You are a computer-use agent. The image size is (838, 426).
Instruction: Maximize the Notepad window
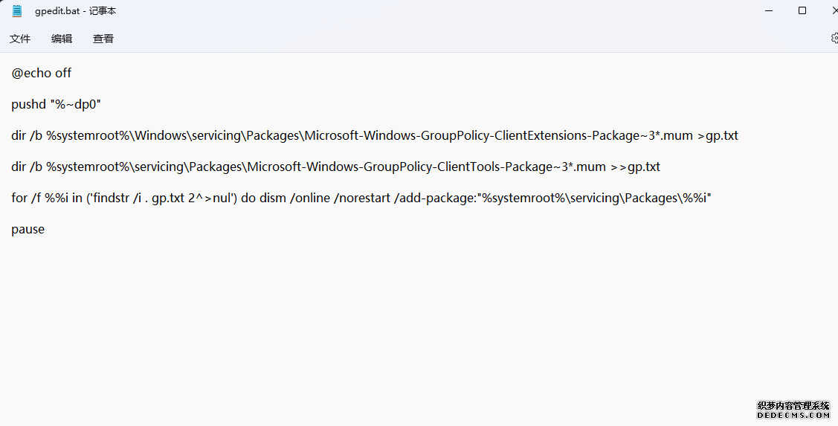tap(802, 10)
